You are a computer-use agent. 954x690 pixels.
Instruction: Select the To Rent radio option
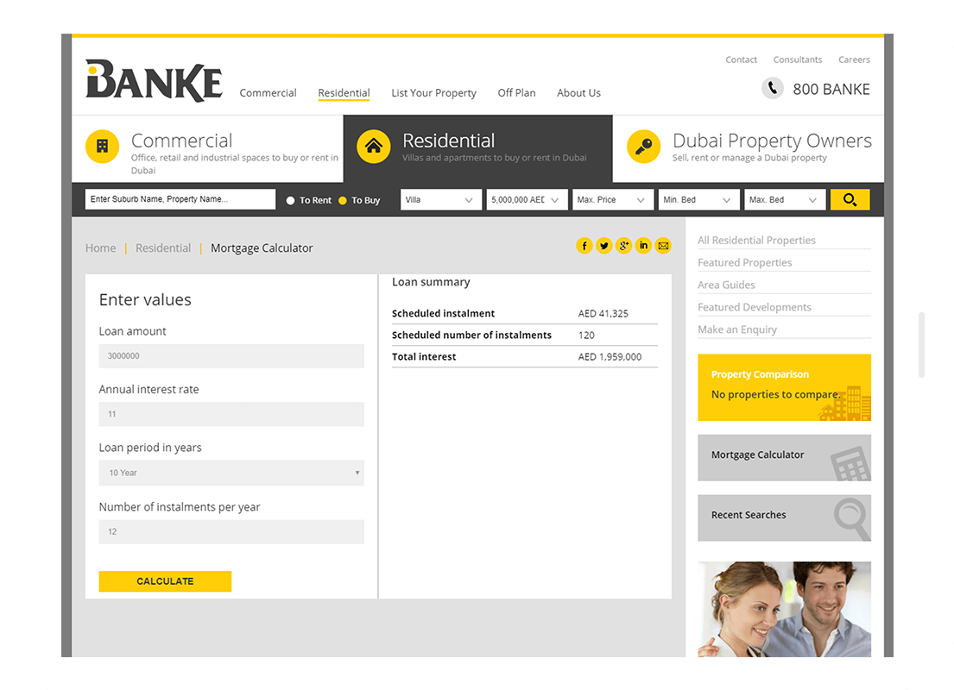pos(290,200)
